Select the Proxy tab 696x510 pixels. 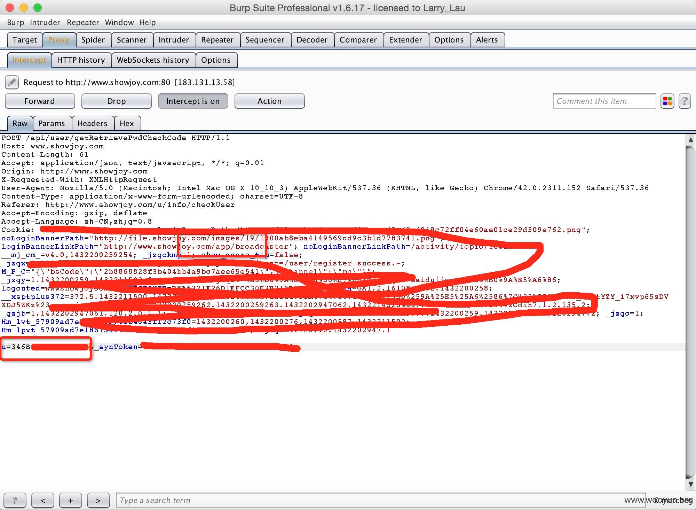59,40
